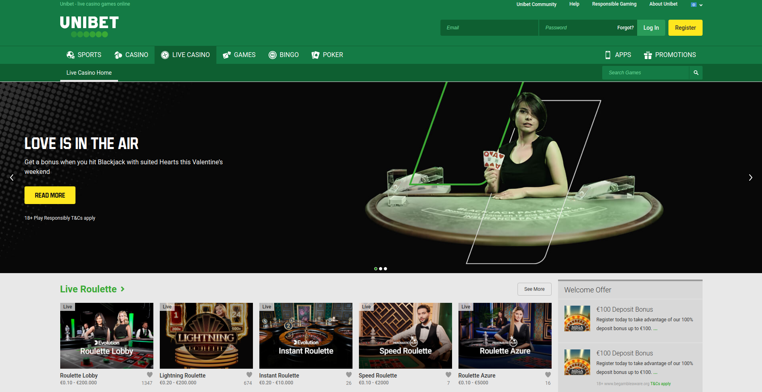Favorite Roulette Lobby with heart icon
This screenshot has width=762, height=392.
(x=150, y=375)
